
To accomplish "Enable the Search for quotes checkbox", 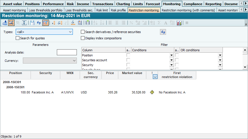I will [18, 38].
